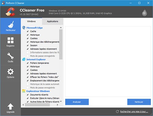Viewport: 153px width, 116px height.
Task: Open the Nettoyeur broom section
Action: pyautogui.click(x=10, y=26)
